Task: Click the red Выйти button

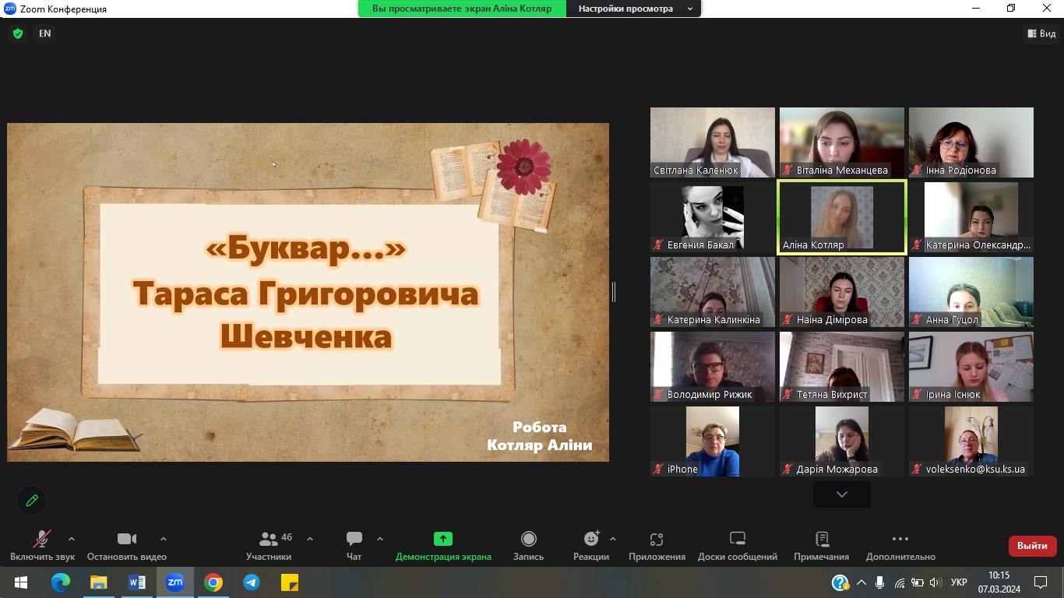Action: coord(1032,546)
